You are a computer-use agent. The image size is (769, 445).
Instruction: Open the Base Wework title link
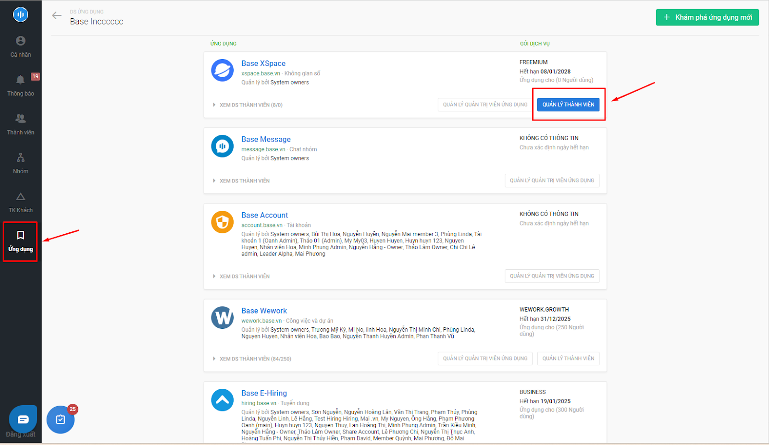tap(264, 311)
